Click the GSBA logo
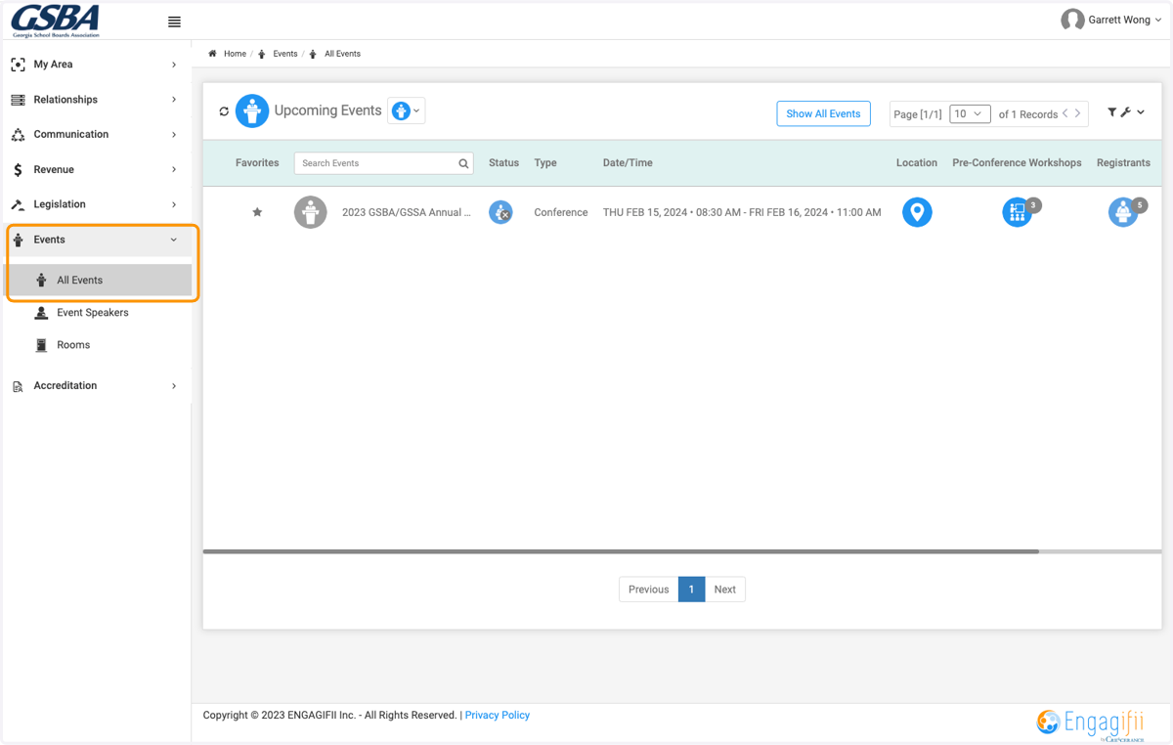This screenshot has height=745, width=1173. [56, 21]
